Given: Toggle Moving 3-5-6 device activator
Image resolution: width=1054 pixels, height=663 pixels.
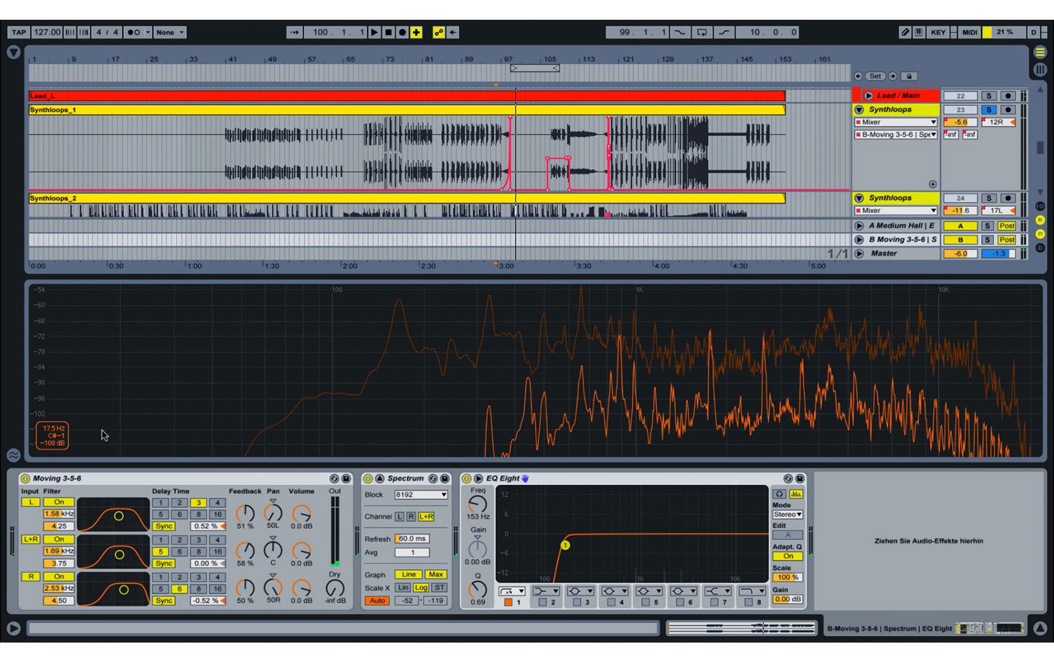Looking at the screenshot, I should click(25, 479).
